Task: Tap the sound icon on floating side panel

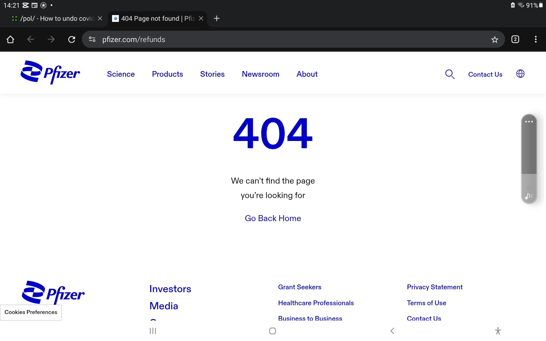Action: pyautogui.click(x=529, y=196)
